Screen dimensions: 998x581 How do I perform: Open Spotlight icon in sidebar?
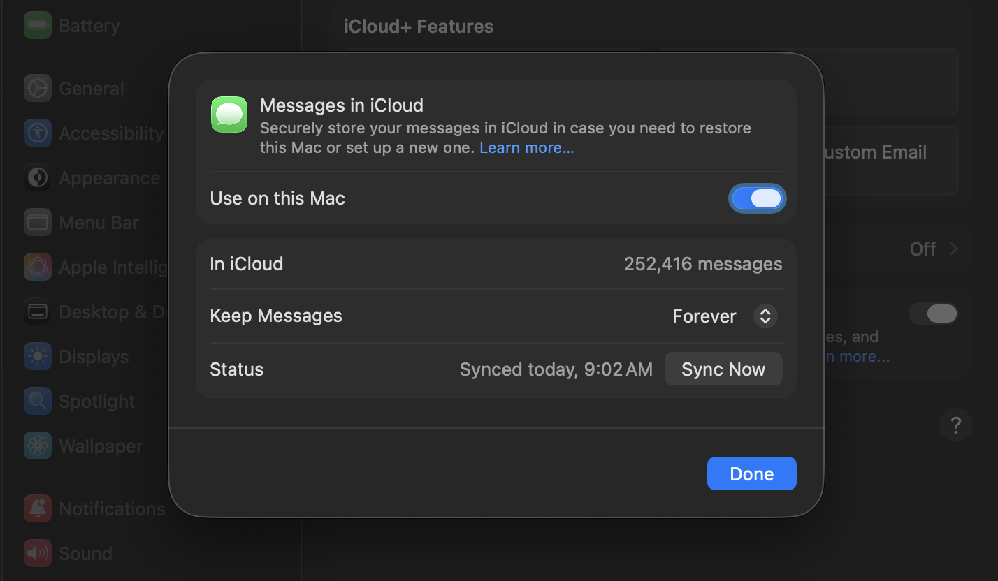(x=38, y=402)
